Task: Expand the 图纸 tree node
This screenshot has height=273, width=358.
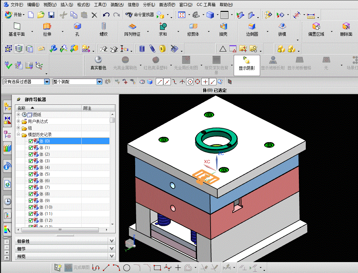Action: [x=18, y=114]
